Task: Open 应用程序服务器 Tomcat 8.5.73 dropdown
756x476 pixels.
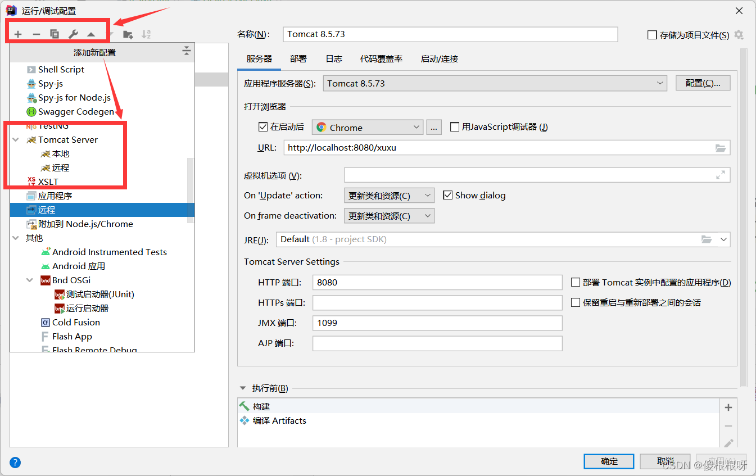Action: pos(495,83)
